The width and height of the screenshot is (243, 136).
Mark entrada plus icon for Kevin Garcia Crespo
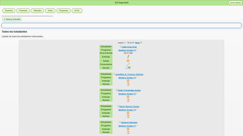(128, 113)
